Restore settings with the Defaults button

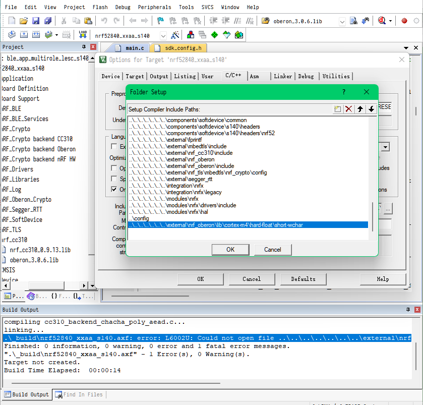303,279
